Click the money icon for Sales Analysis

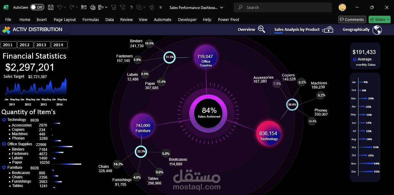(x=328, y=30)
